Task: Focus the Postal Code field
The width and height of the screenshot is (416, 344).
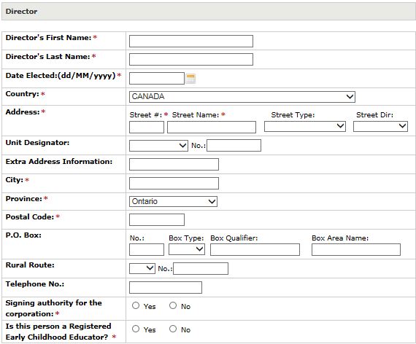Action: [157, 219]
